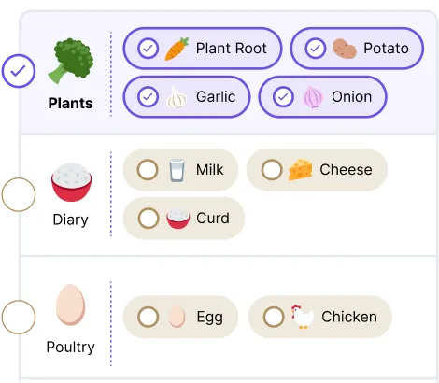Uncheck the Garlic option checkmark

point(148,97)
